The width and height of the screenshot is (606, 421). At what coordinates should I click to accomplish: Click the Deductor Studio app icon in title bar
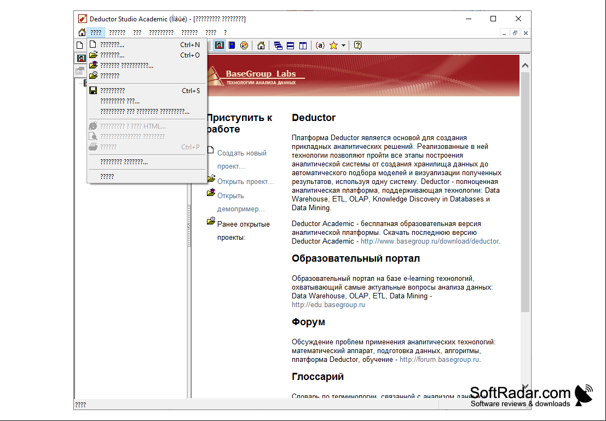tap(82, 19)
